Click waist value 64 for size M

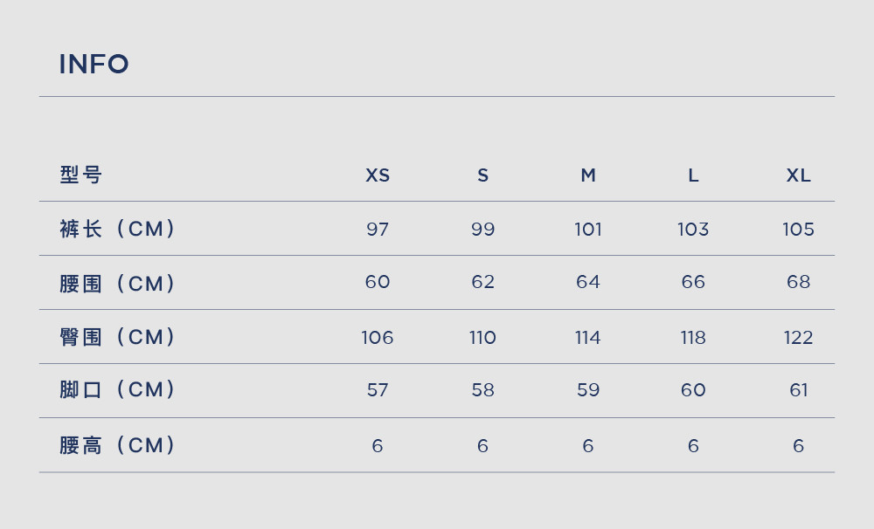click(x=588, y=282)
